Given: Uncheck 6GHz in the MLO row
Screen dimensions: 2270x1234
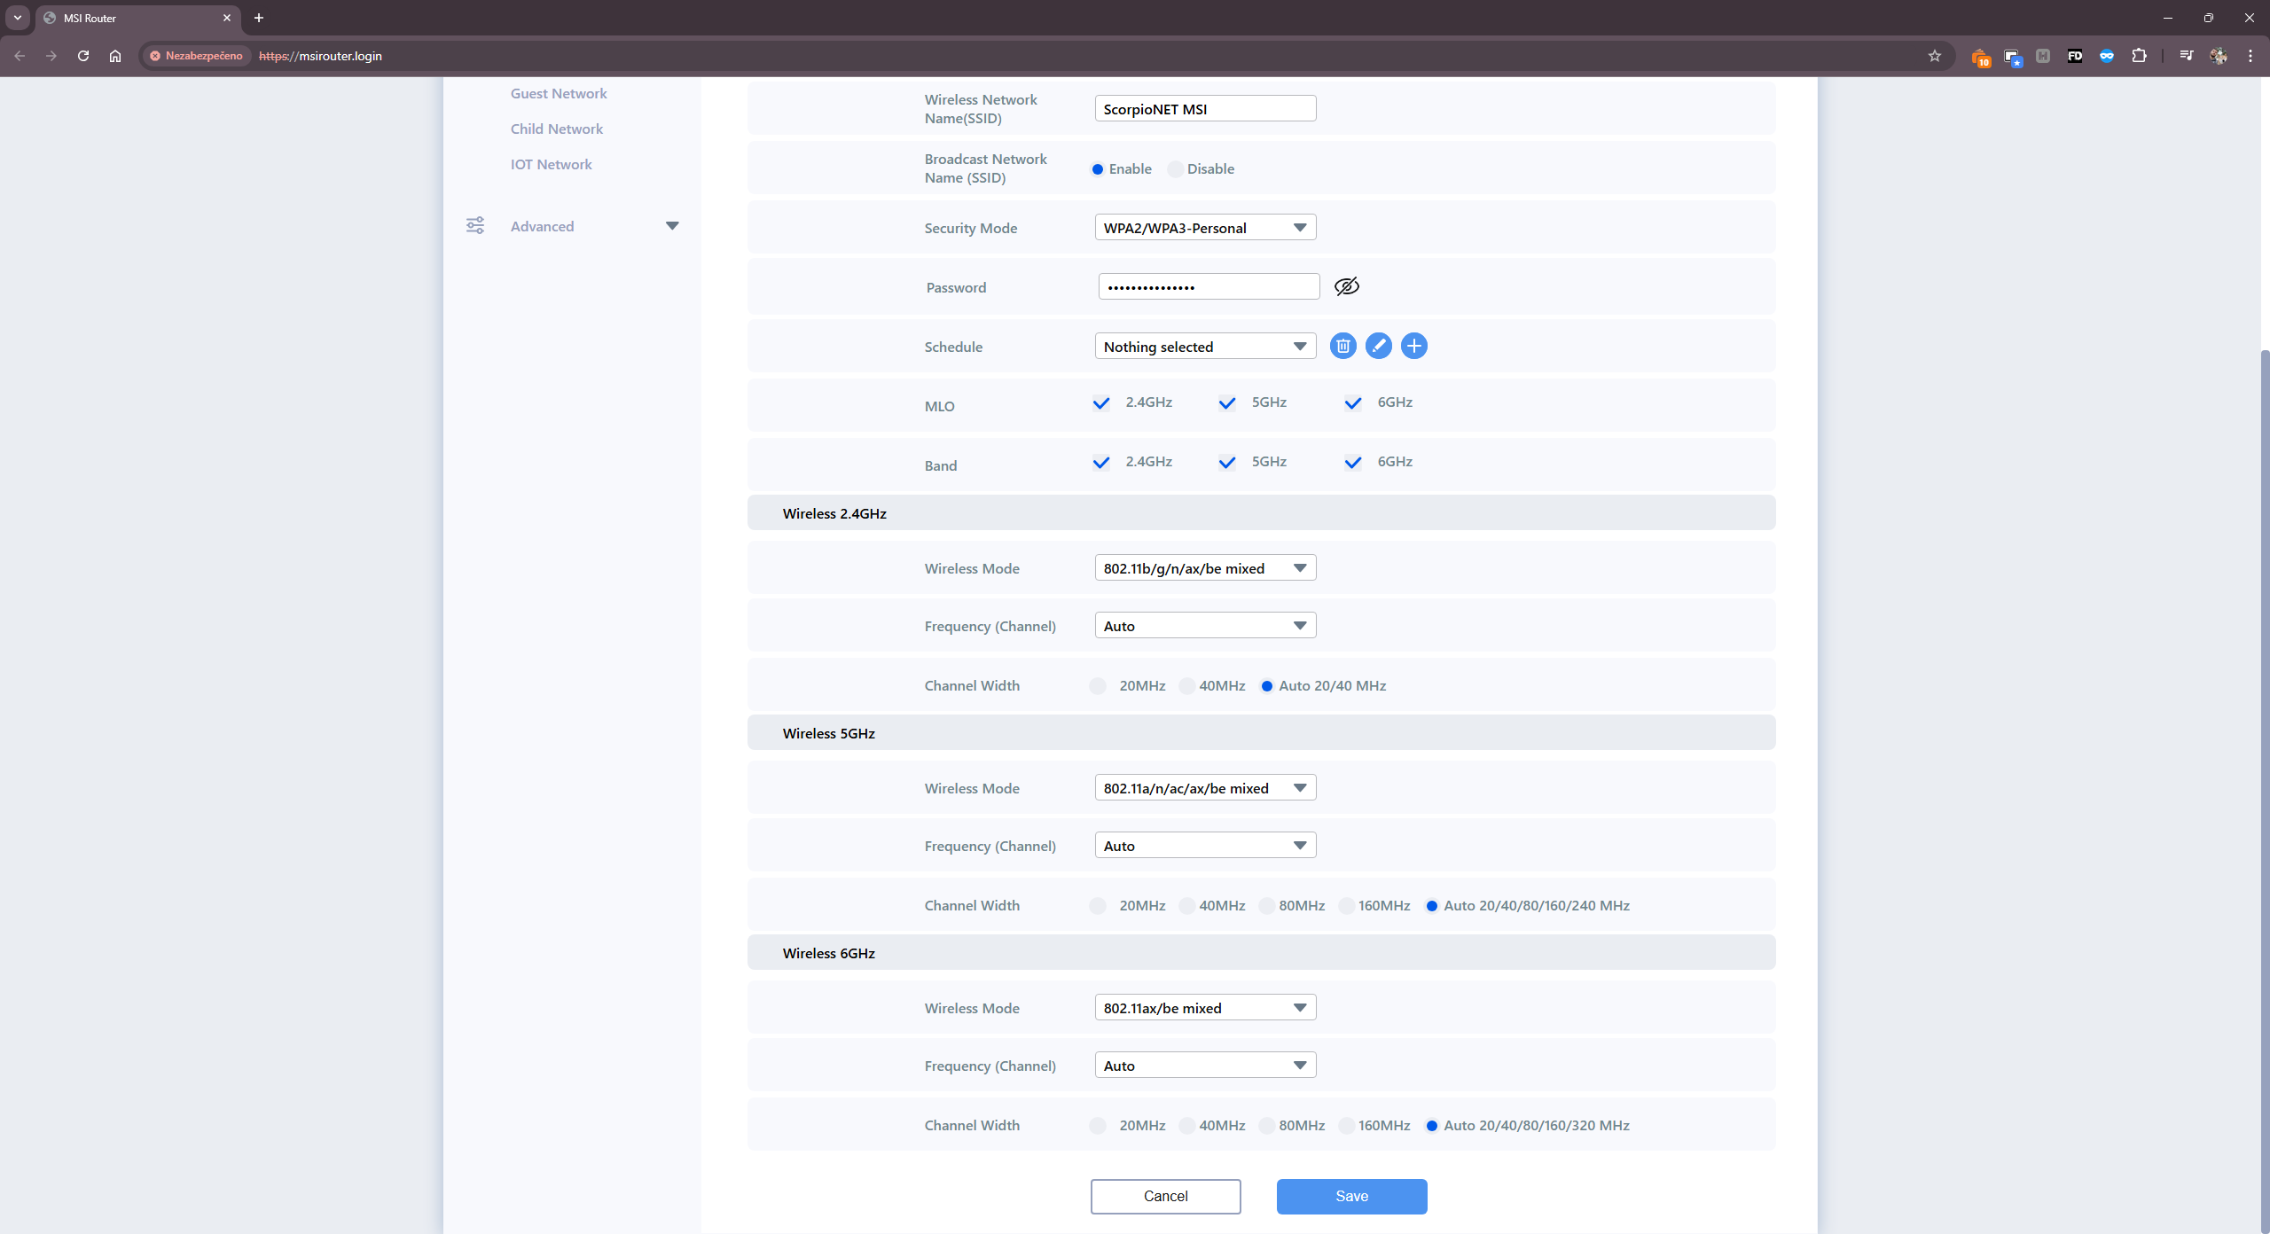Looking at the screenshot, I should click(x=1352, y=403).
